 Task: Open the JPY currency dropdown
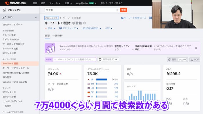(x=109, y=28)
